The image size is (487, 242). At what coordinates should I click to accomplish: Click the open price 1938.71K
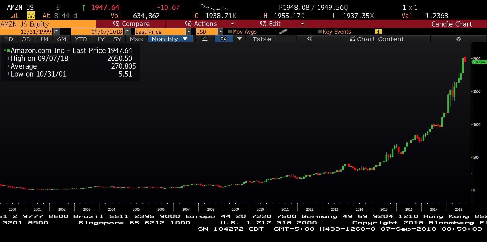[x=221, y=16]
